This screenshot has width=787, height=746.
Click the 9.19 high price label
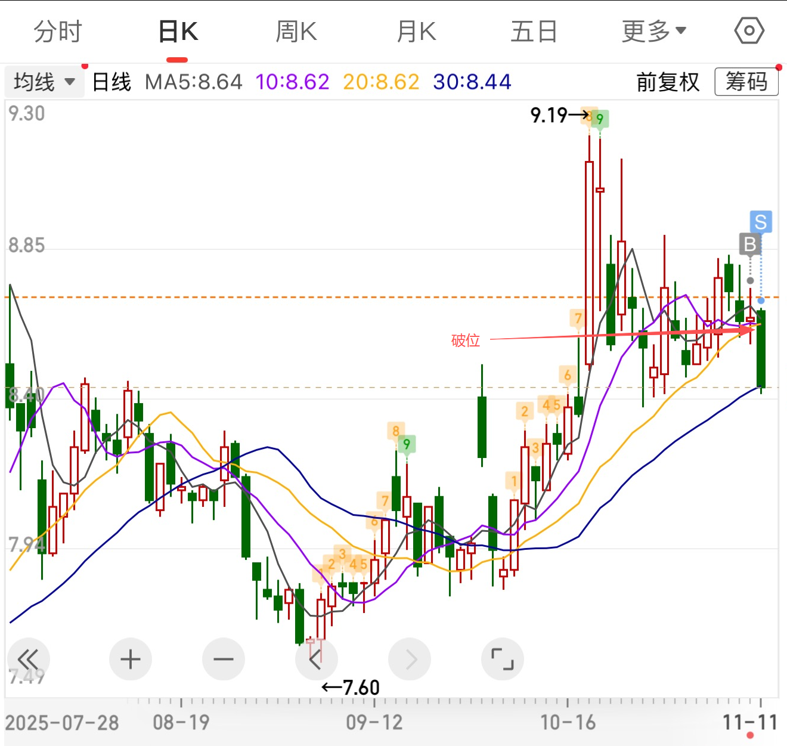click(x=549, y=115)
